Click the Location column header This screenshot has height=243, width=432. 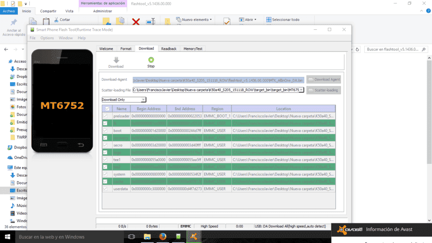(x=284, y=109)
